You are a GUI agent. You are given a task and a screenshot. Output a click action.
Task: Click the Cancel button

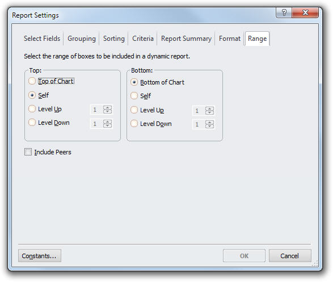[290, 256]
